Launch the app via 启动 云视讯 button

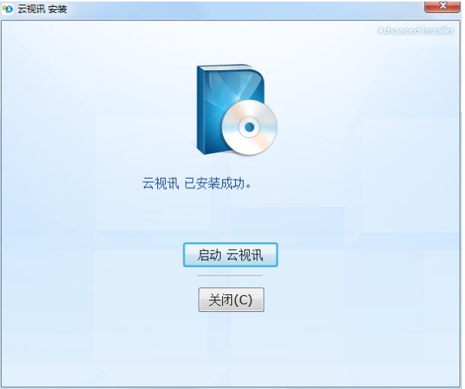click(231, 255)
